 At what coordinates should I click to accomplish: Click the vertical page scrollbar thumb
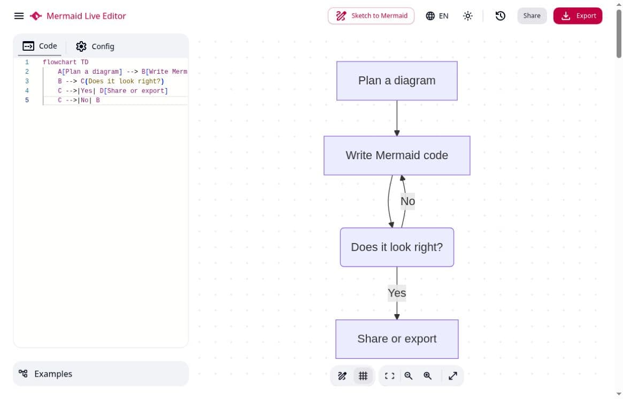(619, 34)
